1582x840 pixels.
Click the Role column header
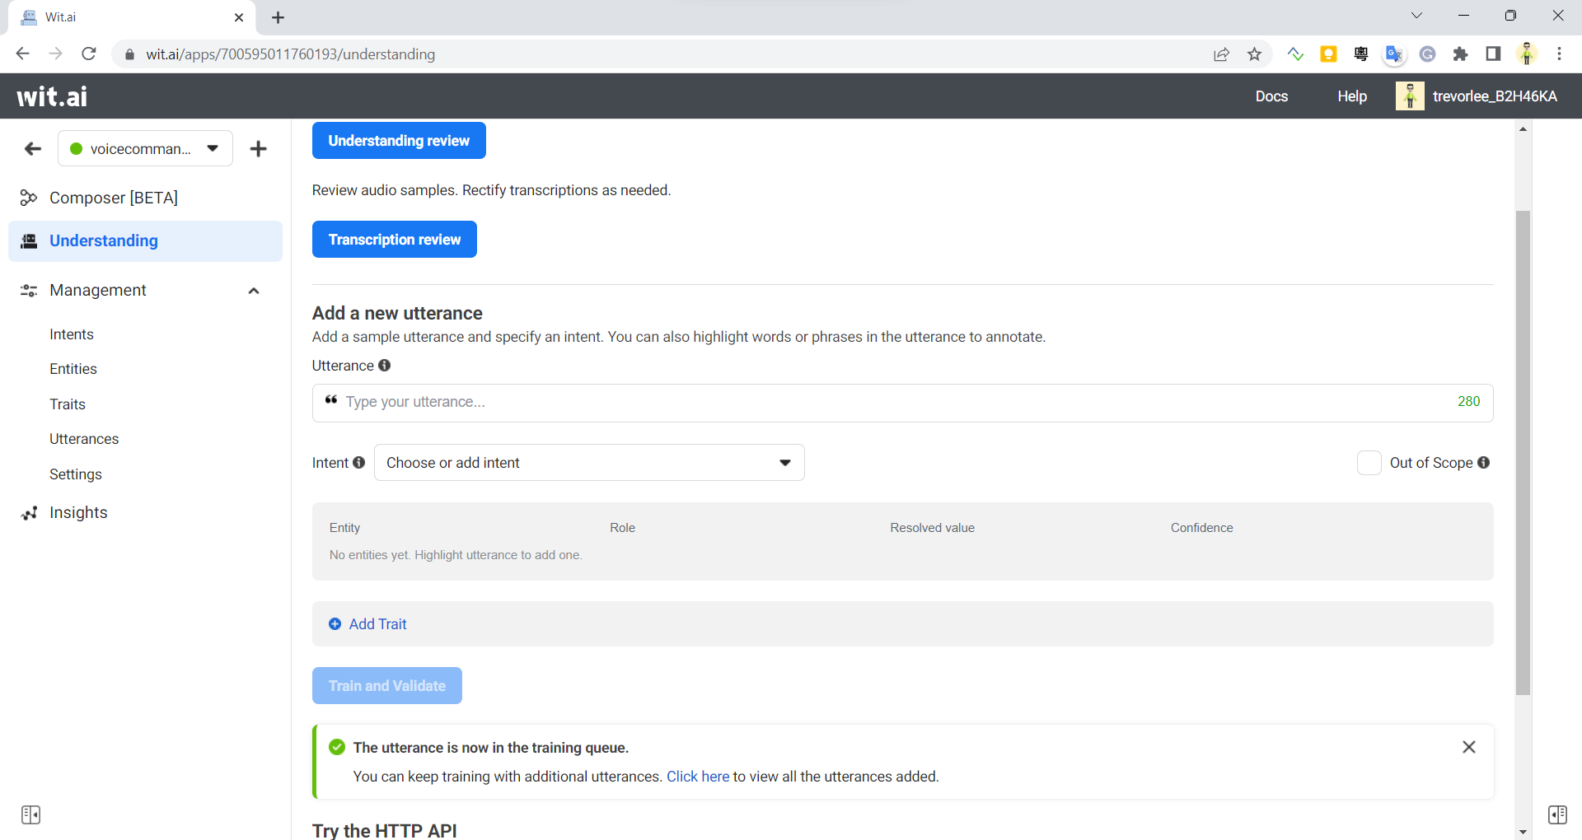(623, 528)
